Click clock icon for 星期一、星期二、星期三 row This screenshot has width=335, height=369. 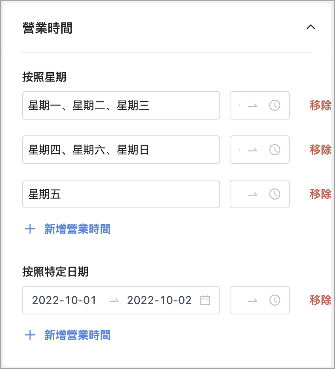point(274,105)
